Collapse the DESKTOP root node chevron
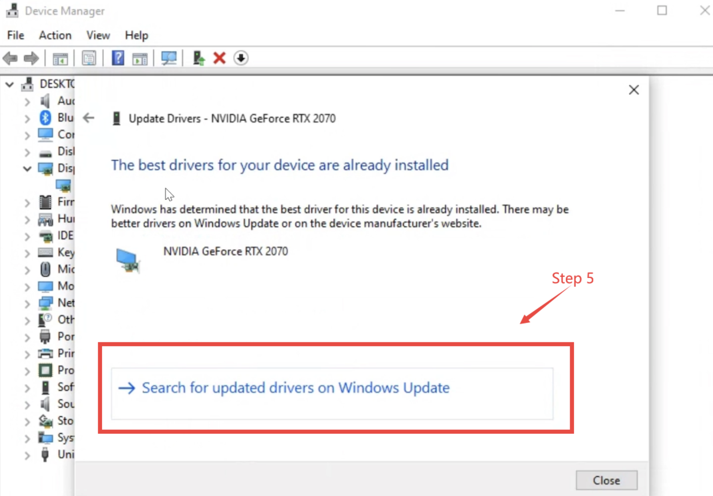This screenshot has height=496, width=713. pos(10,84)
